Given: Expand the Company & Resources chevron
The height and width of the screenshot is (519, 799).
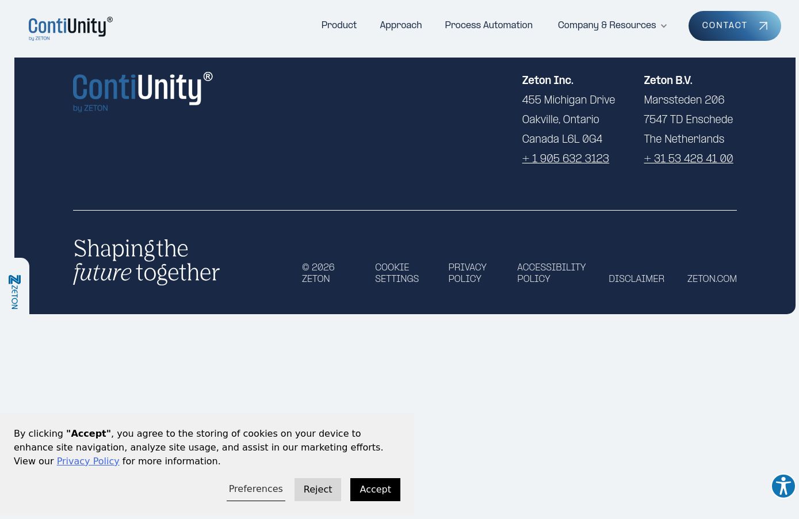Looking at the screenshot, I should (664, 26).
